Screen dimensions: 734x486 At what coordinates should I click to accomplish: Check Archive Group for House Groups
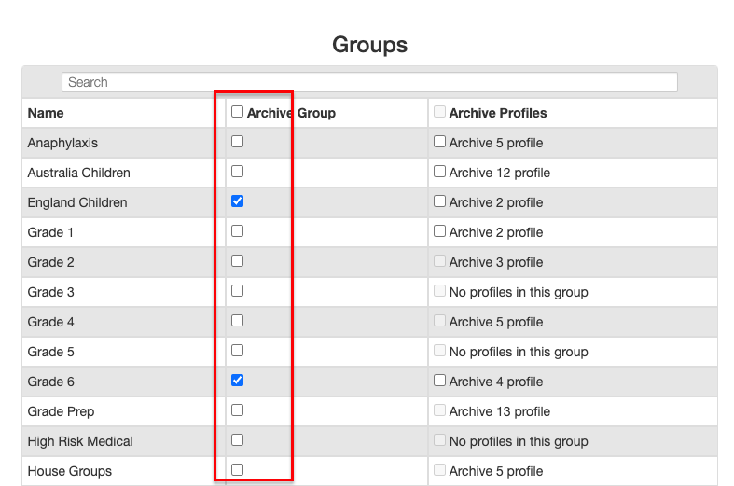pos(238,470)
